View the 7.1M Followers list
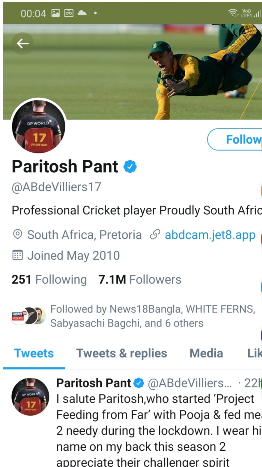Image resolution: width=262 pixels, height=467 pixels. click(140, 279)
